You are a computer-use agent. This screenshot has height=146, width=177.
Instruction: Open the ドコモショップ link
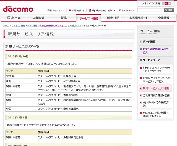pyautogui.click(x=57, y=10)
